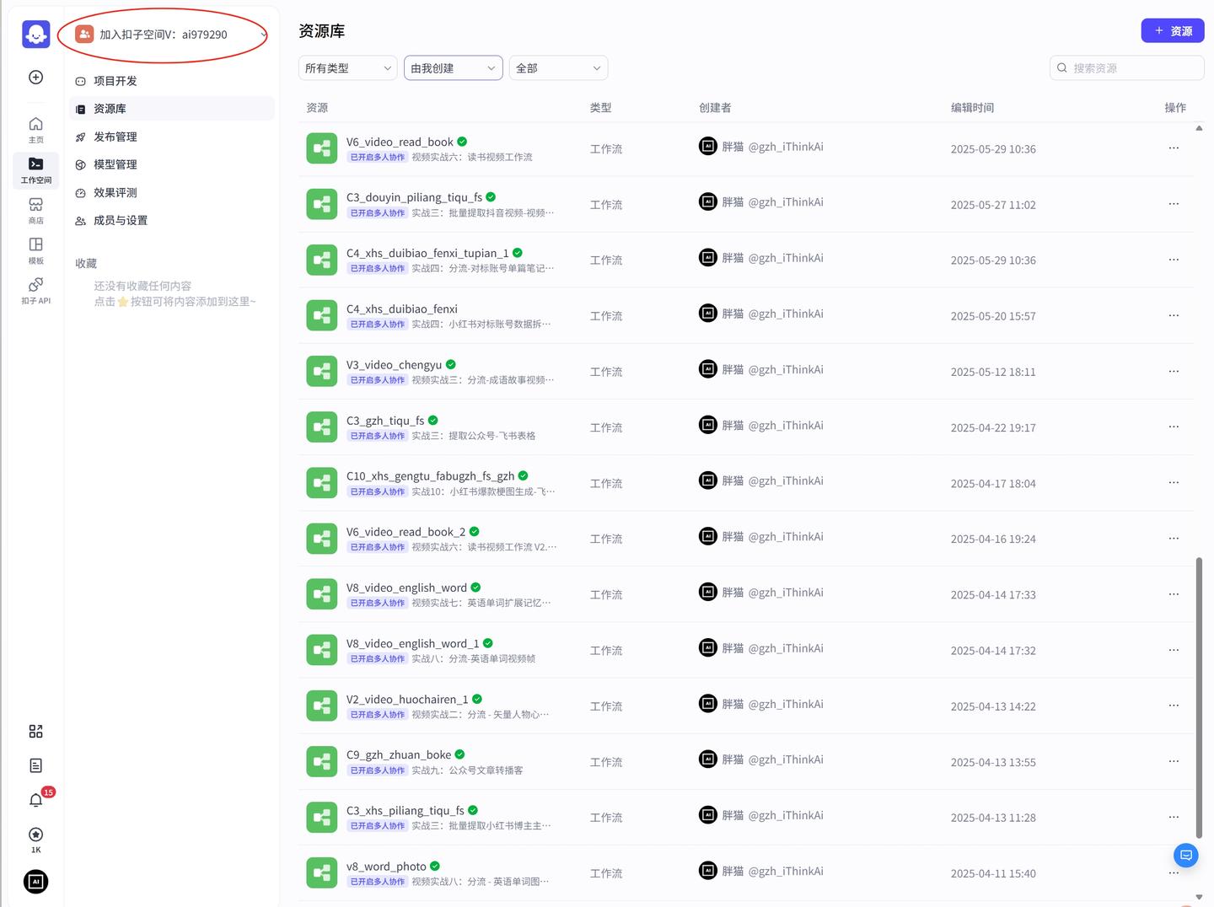Expand the 全部 status dropdown
1214x907 pixels.
(557, 67)
